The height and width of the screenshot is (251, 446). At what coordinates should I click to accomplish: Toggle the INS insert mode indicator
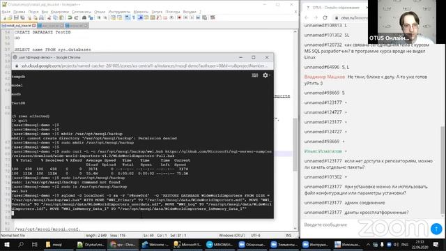tap(289, 236)
